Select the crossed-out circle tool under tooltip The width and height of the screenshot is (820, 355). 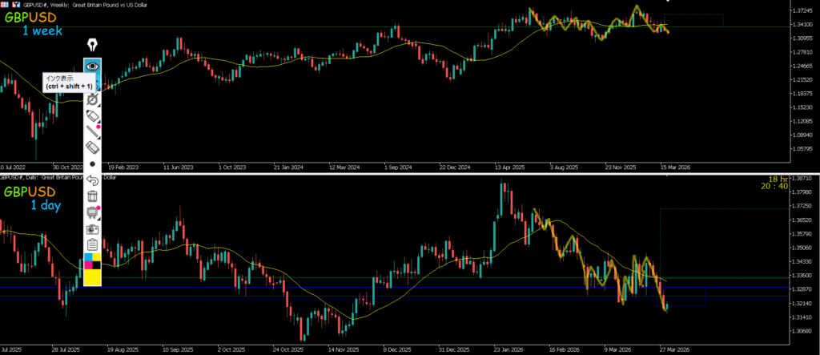click(93, 99)
